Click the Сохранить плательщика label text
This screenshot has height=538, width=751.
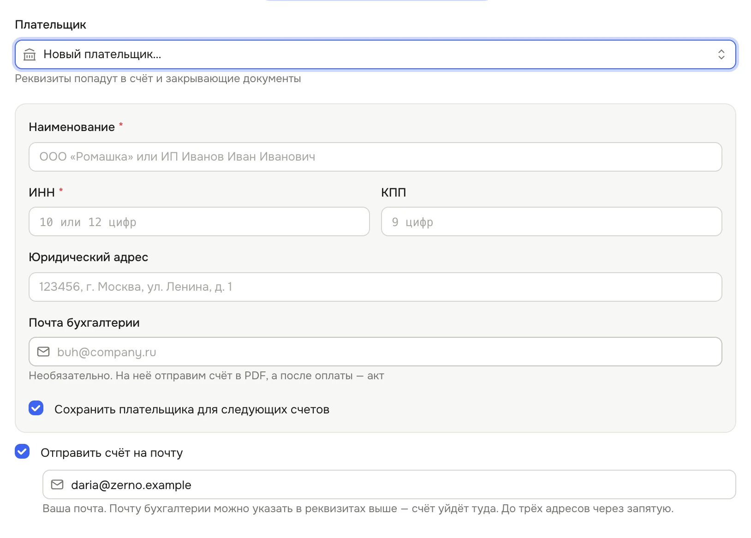tap(192, 410)
